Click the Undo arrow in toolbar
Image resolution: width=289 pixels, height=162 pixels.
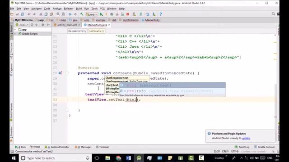[x=29, y=14]
